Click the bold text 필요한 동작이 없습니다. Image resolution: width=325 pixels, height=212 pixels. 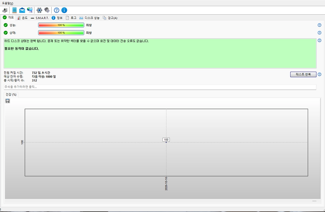(x=21, y=49)
